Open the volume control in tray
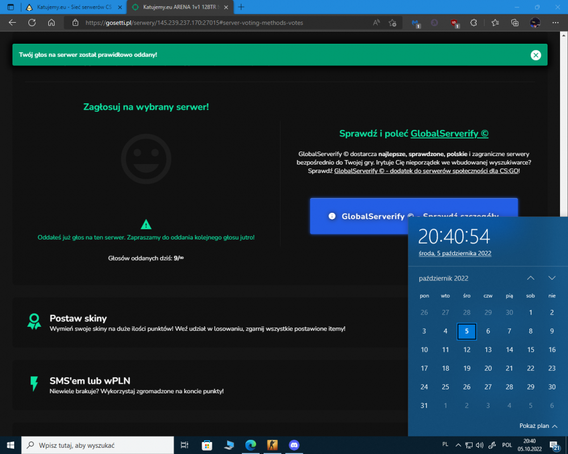Screen dimensions: 568x454 (x=479, y=445)
